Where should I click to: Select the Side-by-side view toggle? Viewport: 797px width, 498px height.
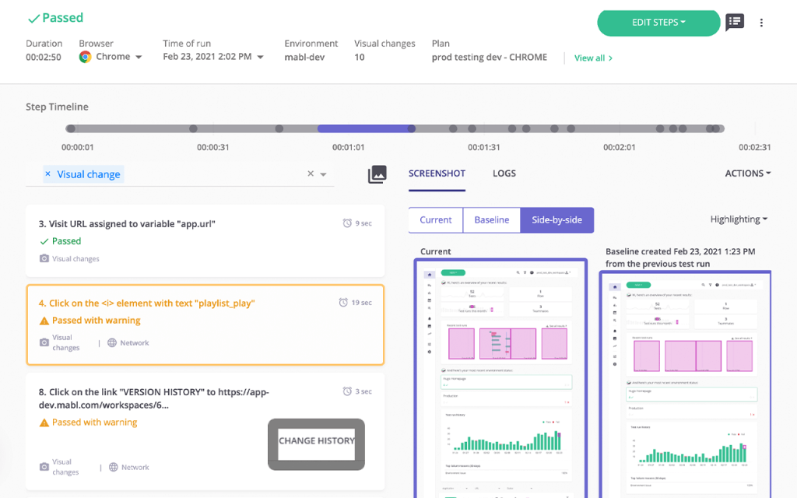[x=556, y=220]
